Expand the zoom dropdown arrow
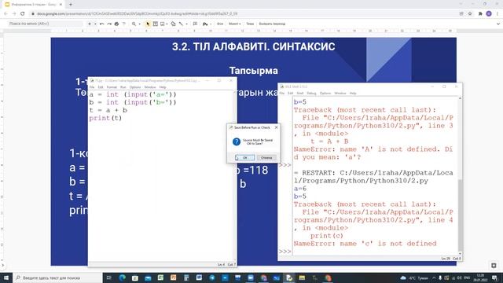 [x=140, y=24]
